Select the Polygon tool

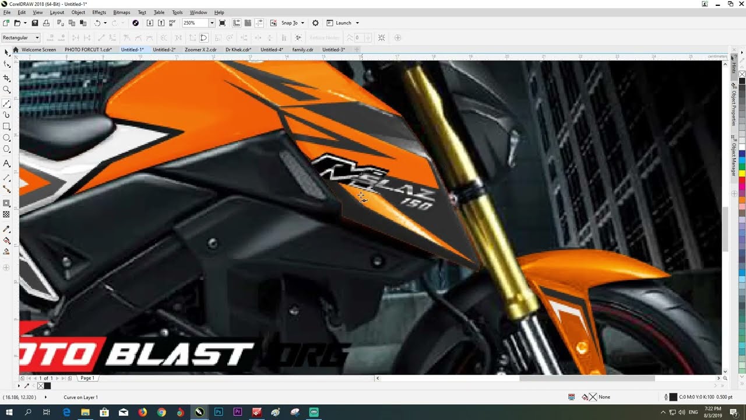[6, 149]
